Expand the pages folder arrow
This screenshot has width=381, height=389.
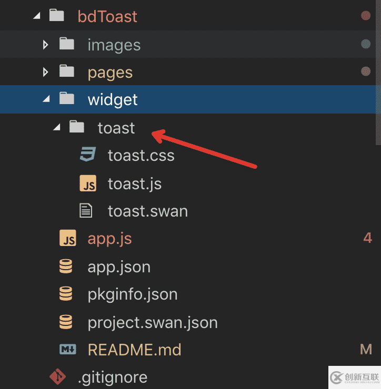point(46,71)
